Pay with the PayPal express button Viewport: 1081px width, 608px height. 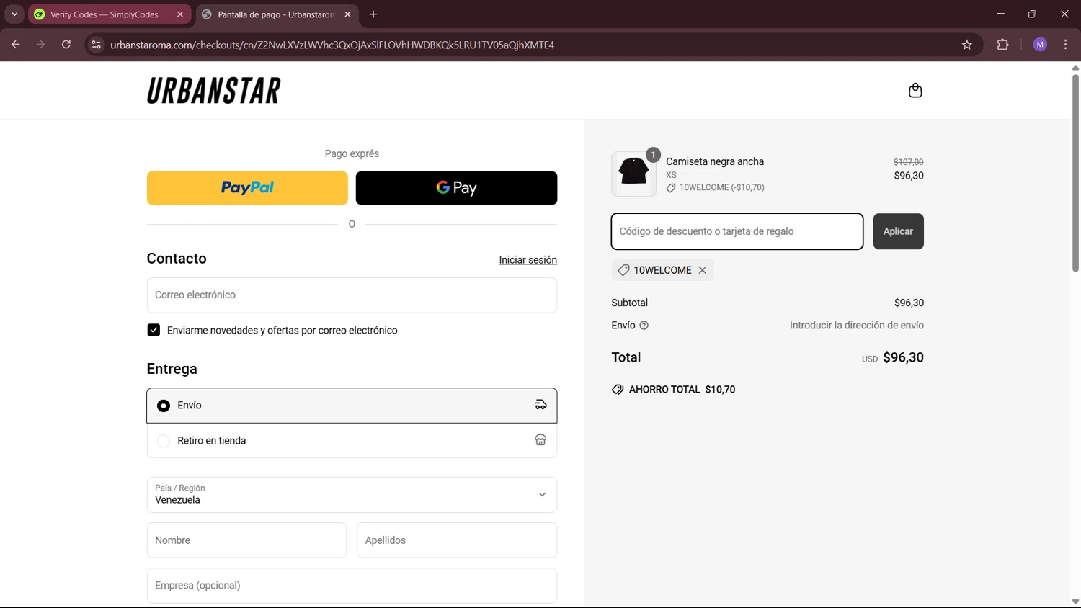[x=247, y=188]
